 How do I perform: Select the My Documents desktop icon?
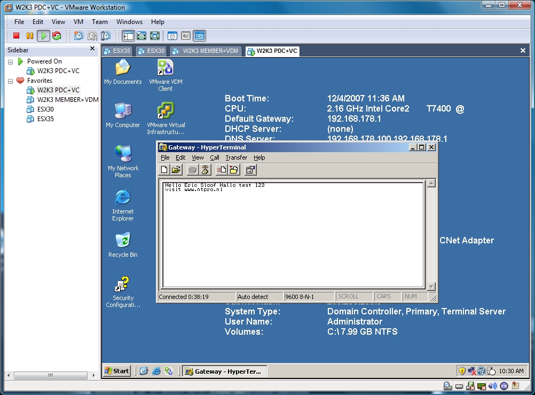point(123,72)
